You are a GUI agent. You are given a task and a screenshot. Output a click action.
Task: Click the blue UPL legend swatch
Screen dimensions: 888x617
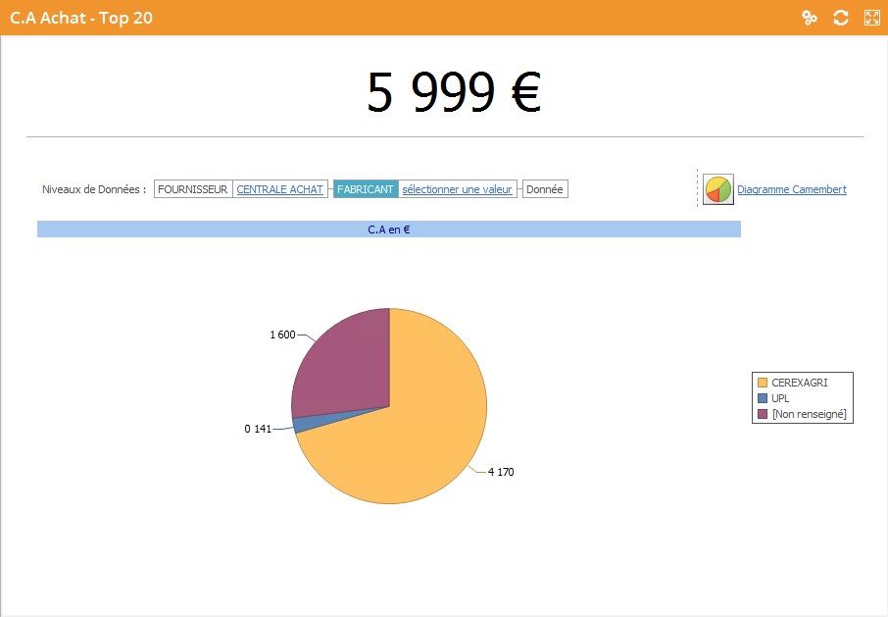coord(762,398)
